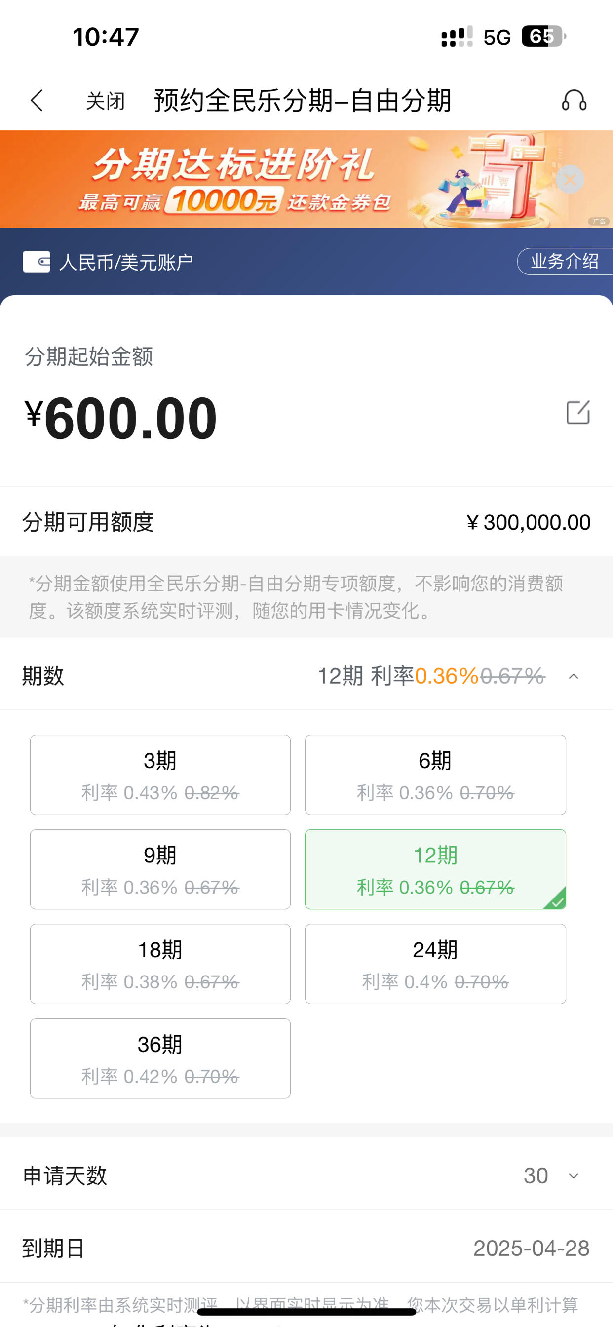Tap the back arrow icon

coord(37,100)
